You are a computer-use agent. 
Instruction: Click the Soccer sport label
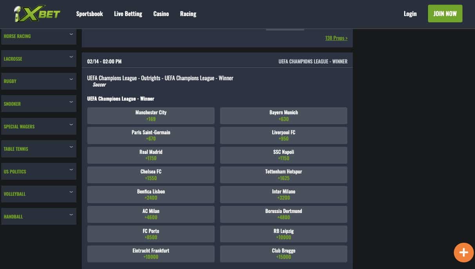tap(99, 85)
